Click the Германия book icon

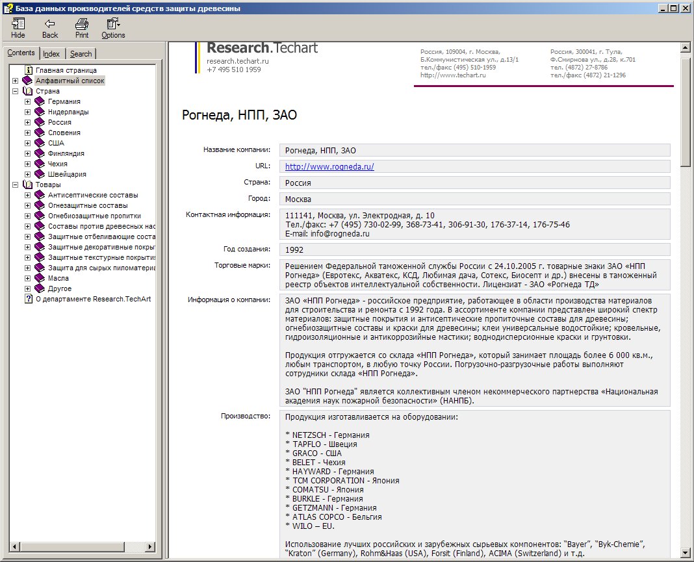(40, 101)
